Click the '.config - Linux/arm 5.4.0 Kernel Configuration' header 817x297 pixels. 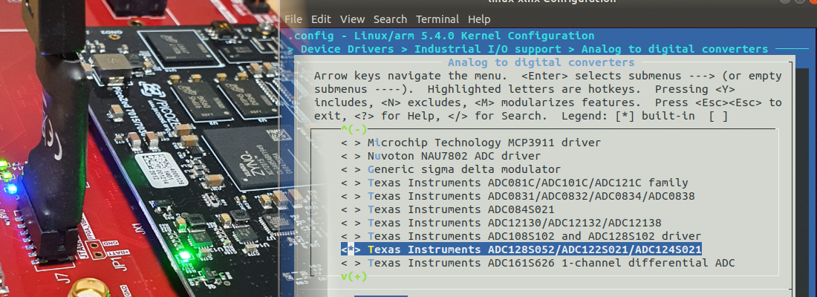coord(441,36)
